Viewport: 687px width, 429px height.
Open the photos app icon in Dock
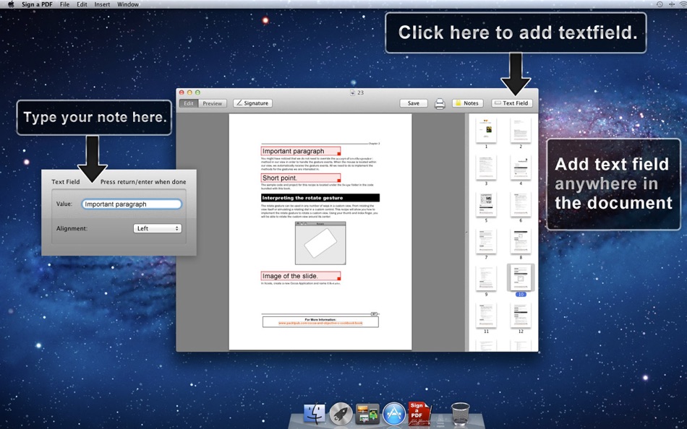point(367,414)
